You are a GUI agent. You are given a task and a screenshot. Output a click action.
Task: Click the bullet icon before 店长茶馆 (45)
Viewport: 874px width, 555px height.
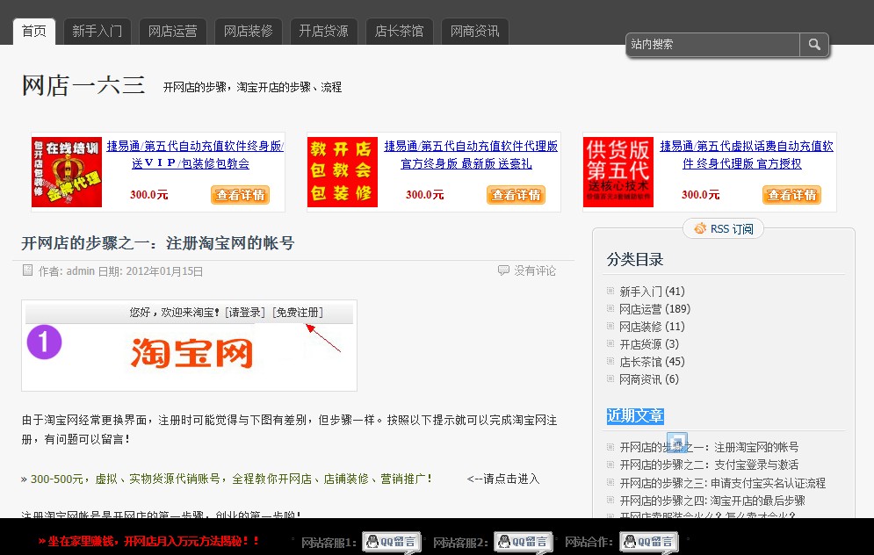[610, 362]
